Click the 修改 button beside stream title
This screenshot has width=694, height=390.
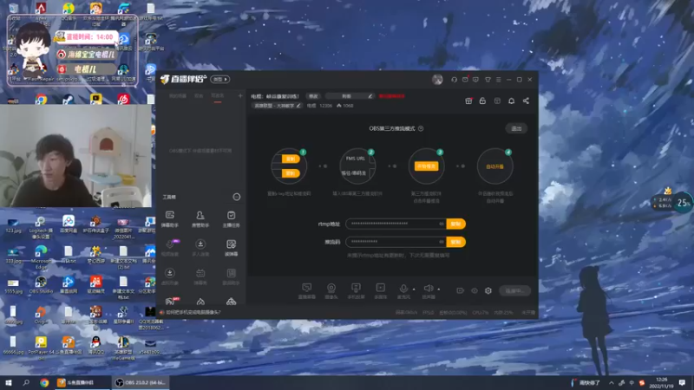tap(313, 96)
